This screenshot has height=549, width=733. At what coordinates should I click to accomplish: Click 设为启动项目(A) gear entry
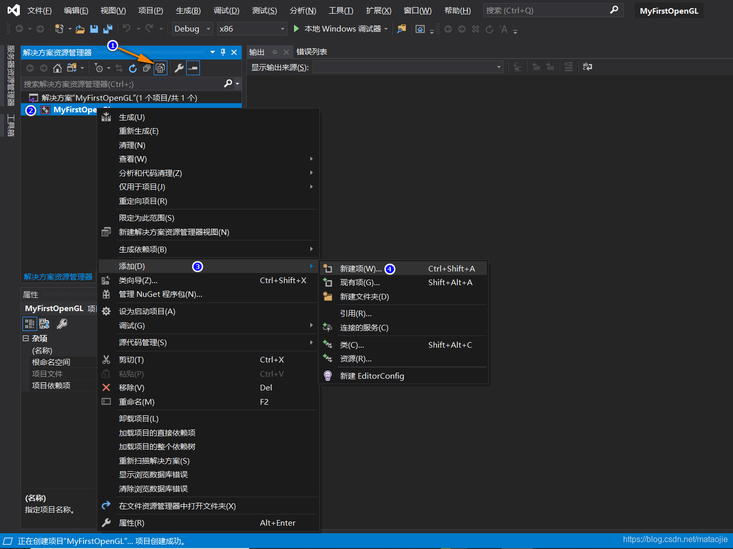(208, 311)
